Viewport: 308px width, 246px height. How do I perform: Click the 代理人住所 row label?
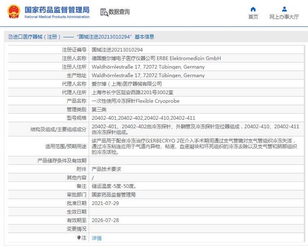point(74,93)
